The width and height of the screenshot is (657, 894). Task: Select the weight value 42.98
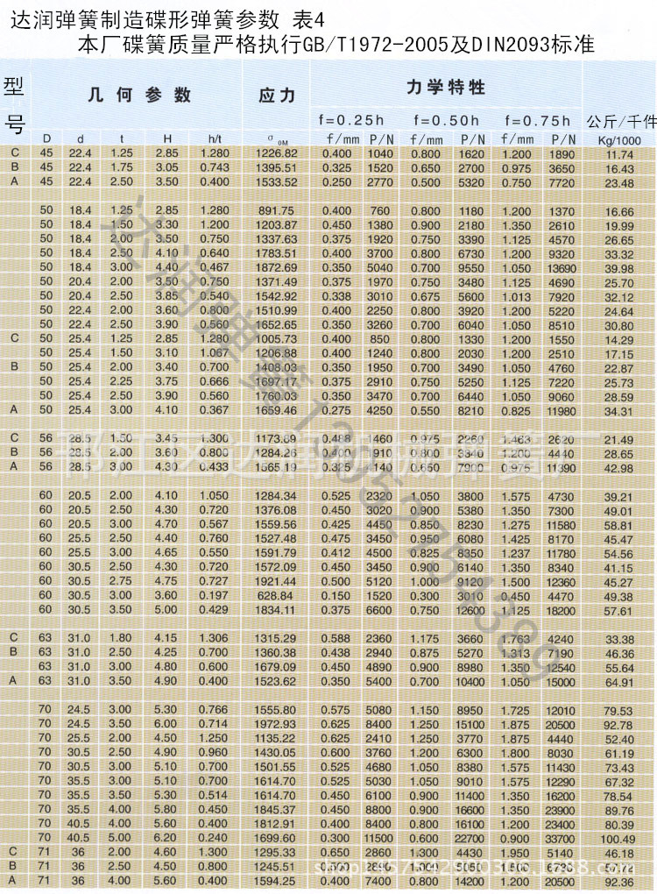619,469
